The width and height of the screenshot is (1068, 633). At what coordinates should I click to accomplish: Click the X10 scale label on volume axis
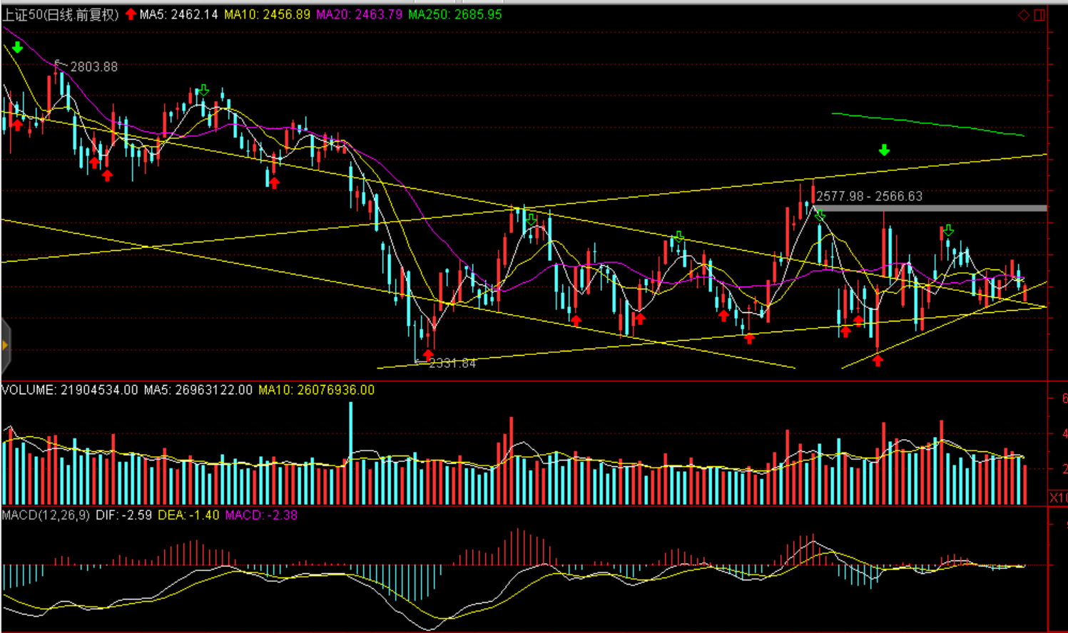pyautogui.click(x=1058, y=497)
